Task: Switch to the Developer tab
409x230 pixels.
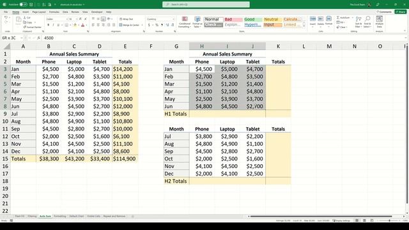Action: click(x=96, y=12)
